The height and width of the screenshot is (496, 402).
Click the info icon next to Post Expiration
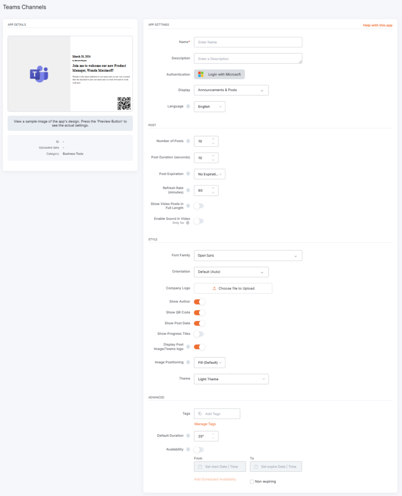[x=188, y=173]
